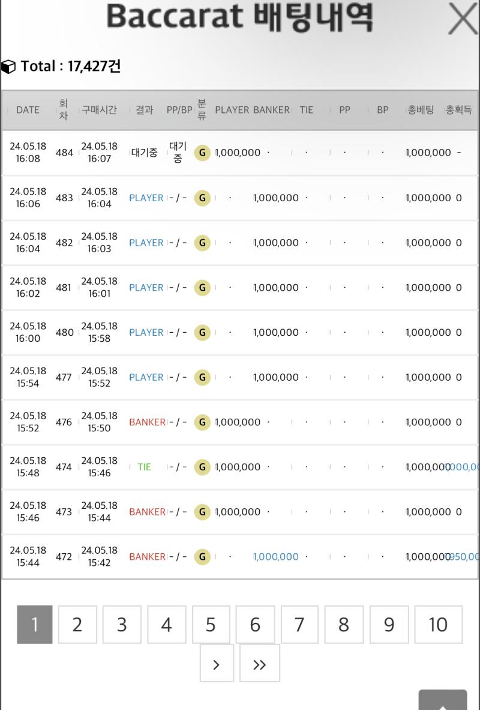This screenshot has height=710, width=480.
Task: Go to page 5
Action: pyautogui.click(x=211, y=625)
